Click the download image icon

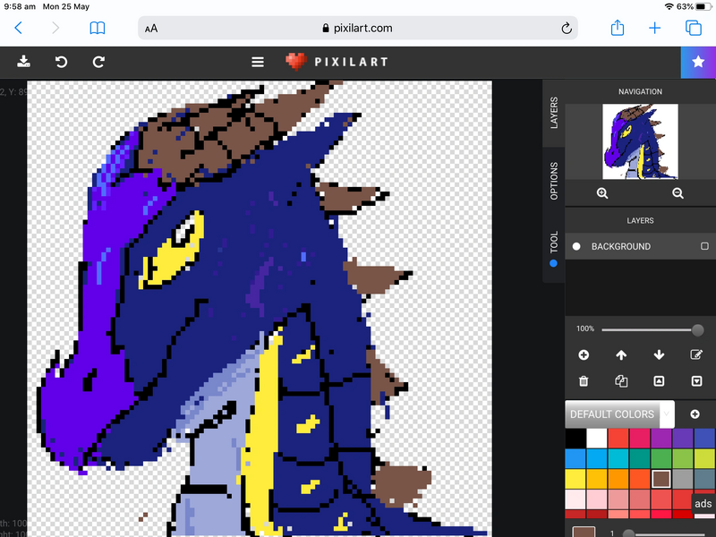[24, 62]
